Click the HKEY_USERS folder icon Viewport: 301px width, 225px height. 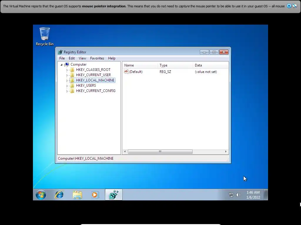click(72, 86)
